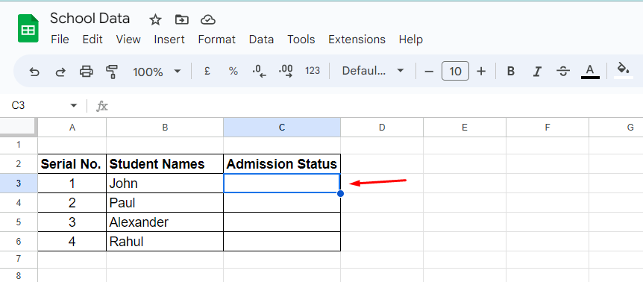The image size is (643, 282).
Task: Open the Extensions menu
Action: pos(357,40)
